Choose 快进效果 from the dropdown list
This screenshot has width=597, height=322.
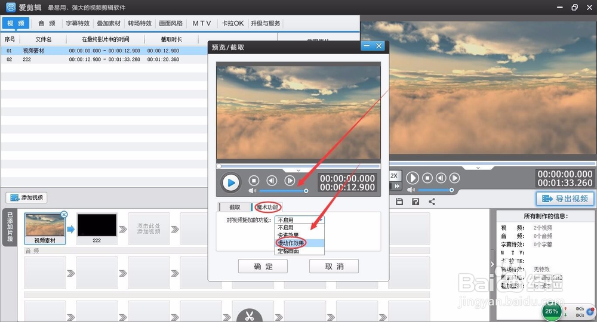point(299,235)
